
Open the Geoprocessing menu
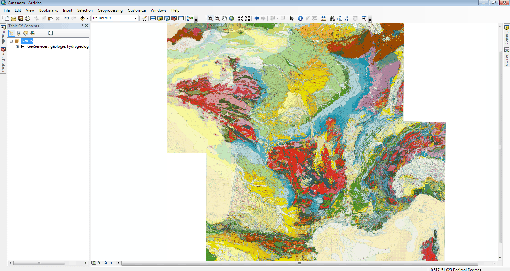[110, 10]
